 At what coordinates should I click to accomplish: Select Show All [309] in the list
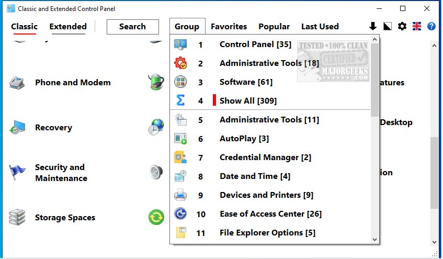coord(248,101)
